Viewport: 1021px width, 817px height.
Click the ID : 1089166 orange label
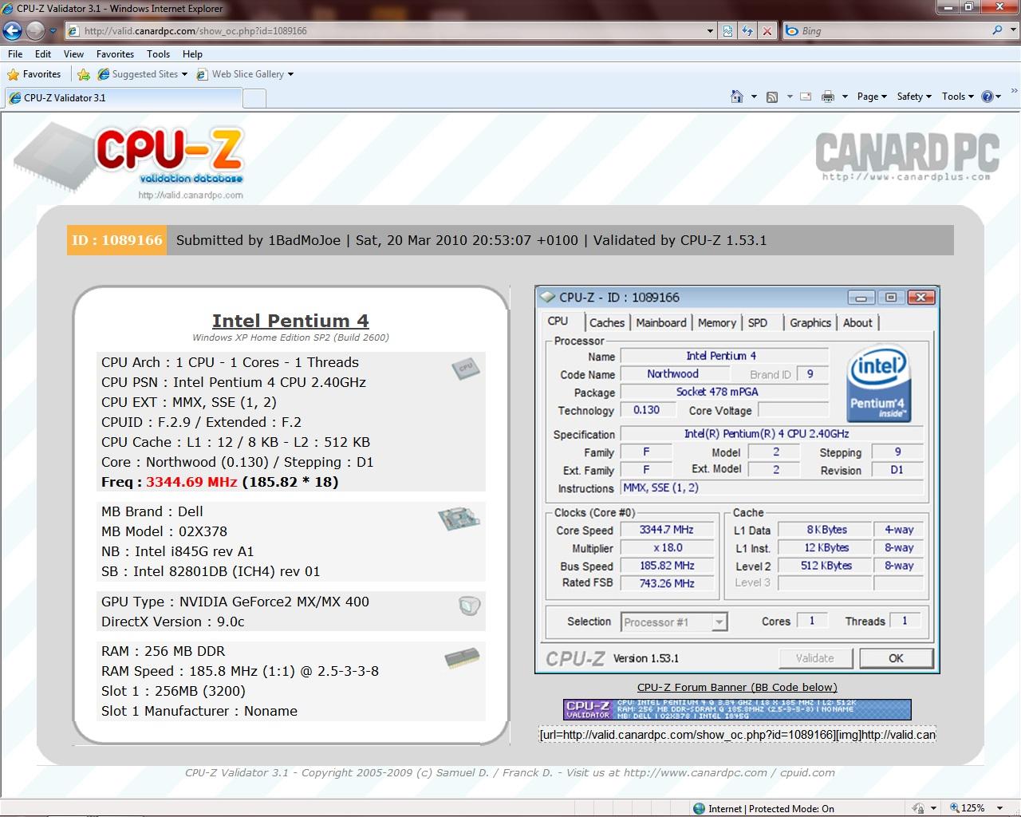pos(117,240)
